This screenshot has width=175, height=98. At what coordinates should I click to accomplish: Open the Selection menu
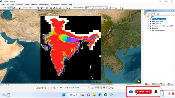[34, 5]
